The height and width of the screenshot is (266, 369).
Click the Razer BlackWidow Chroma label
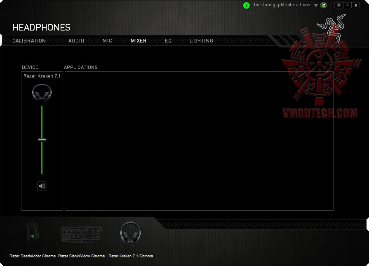(81, 256)
